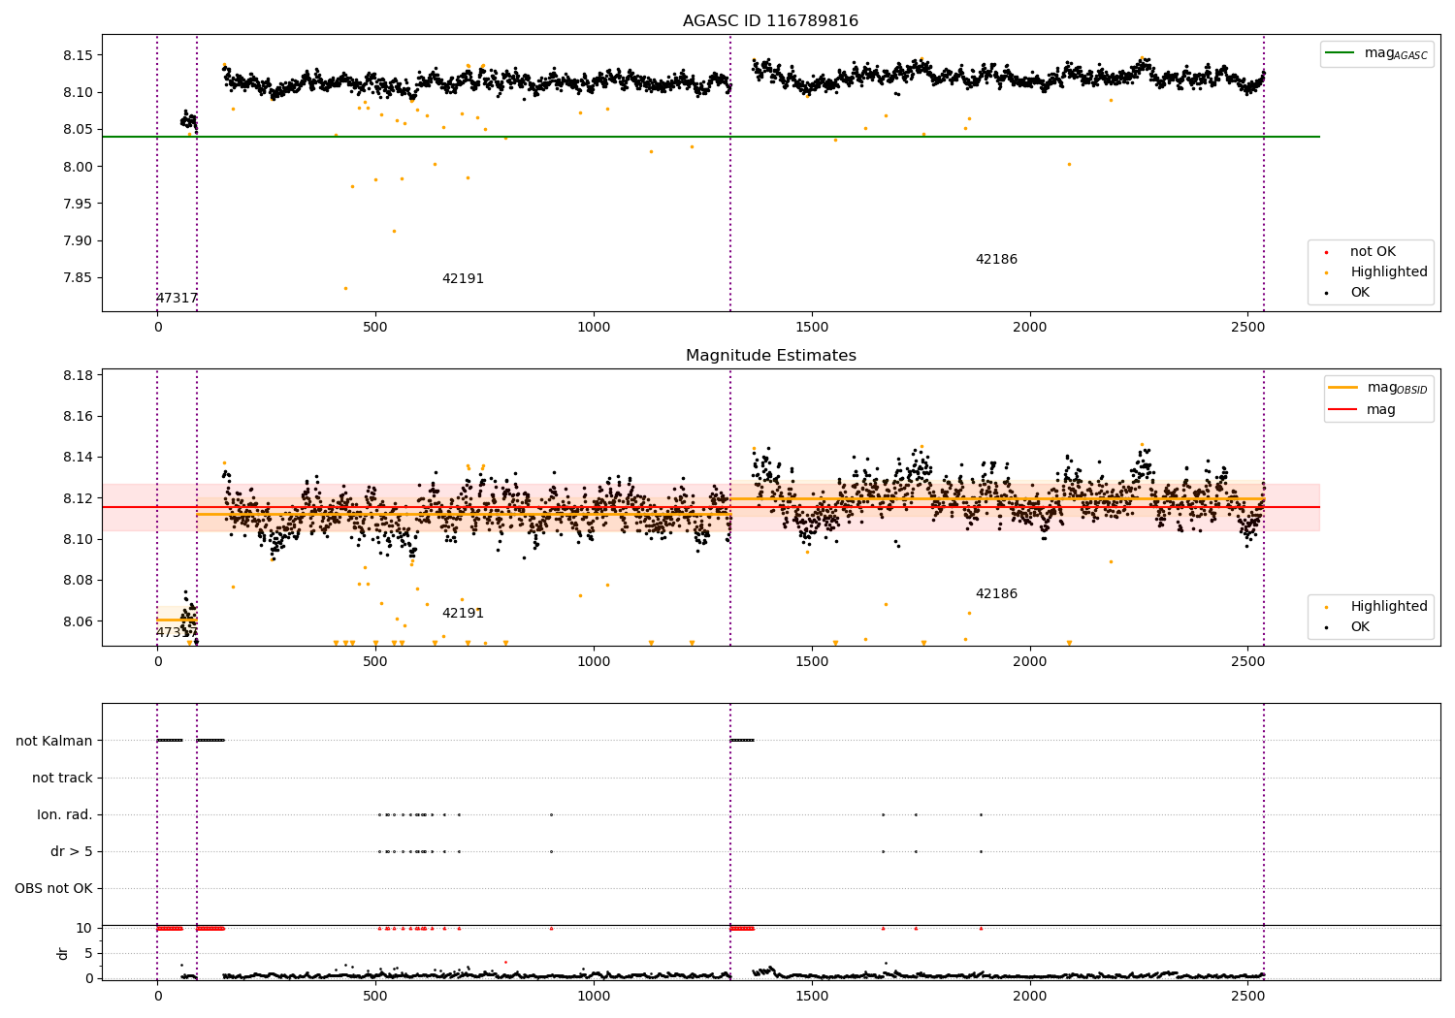Click the "10" tick on the dr axis
The image size is (1455, 1018).
(84, 929)
